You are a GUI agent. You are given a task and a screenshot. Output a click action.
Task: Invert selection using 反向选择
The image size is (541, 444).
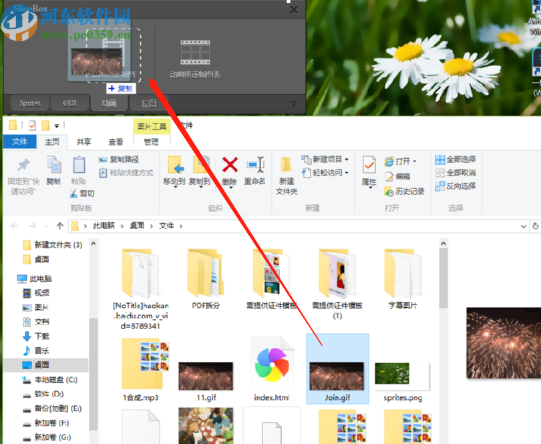pyautogui.click(x=456, y=185)
